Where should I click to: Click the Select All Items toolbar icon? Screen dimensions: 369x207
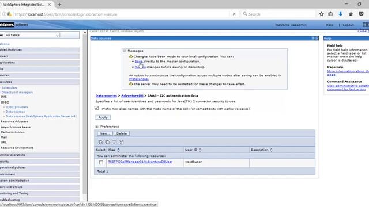click(x=100, y=142)
